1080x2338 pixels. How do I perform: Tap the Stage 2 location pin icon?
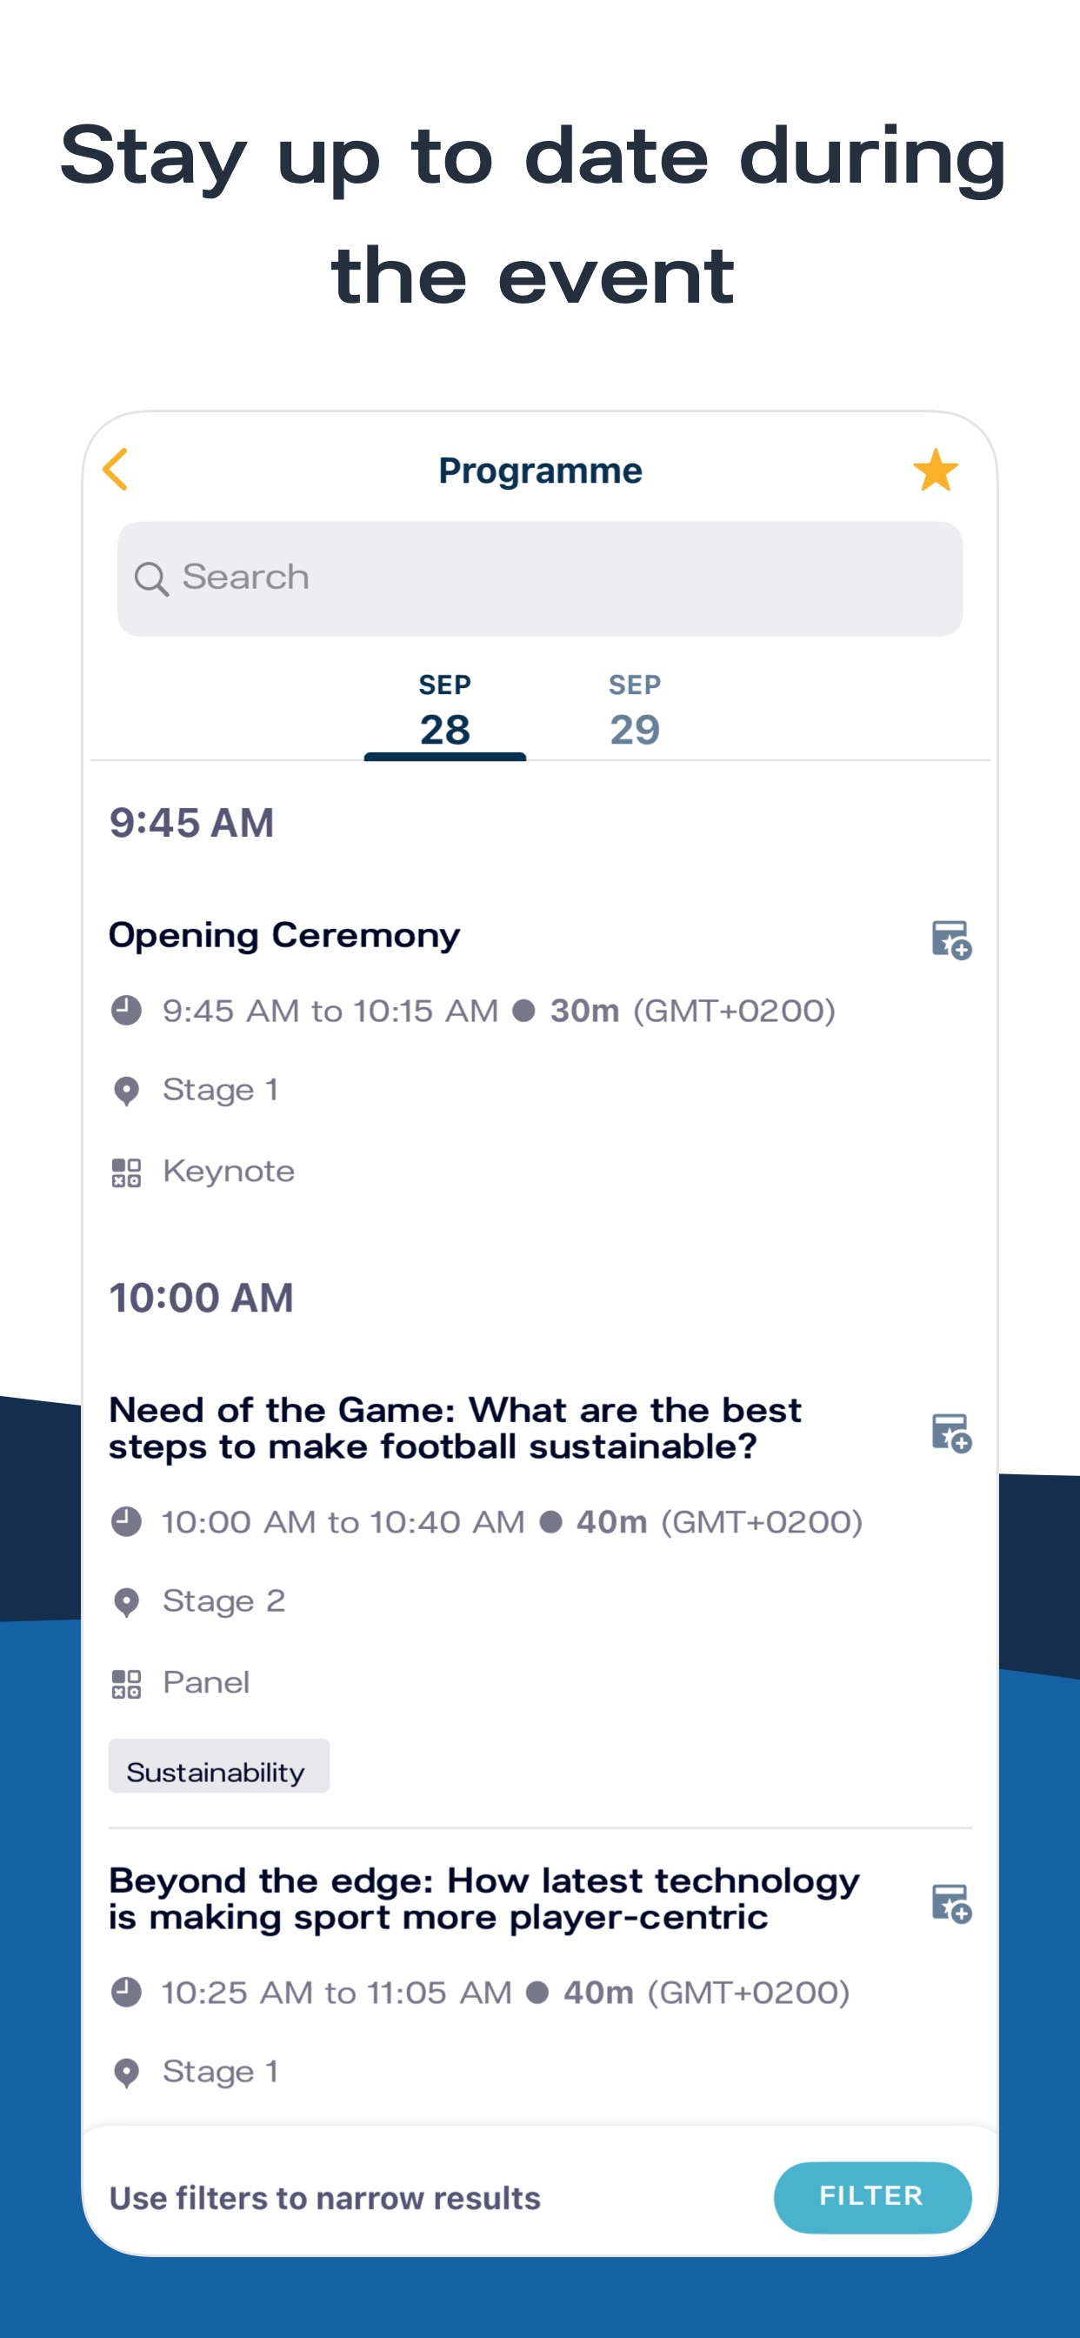[126, 1602]
